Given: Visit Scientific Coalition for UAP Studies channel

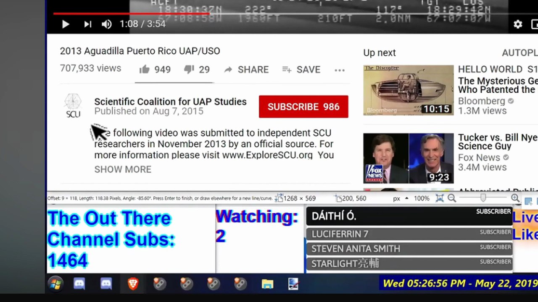Looking at the screenshot, I should [x=170, y=102].
